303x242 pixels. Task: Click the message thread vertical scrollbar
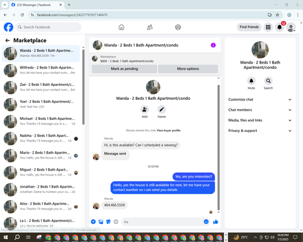(218, 148)
